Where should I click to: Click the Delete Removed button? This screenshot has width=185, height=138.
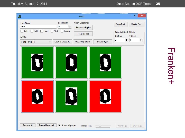47,125
